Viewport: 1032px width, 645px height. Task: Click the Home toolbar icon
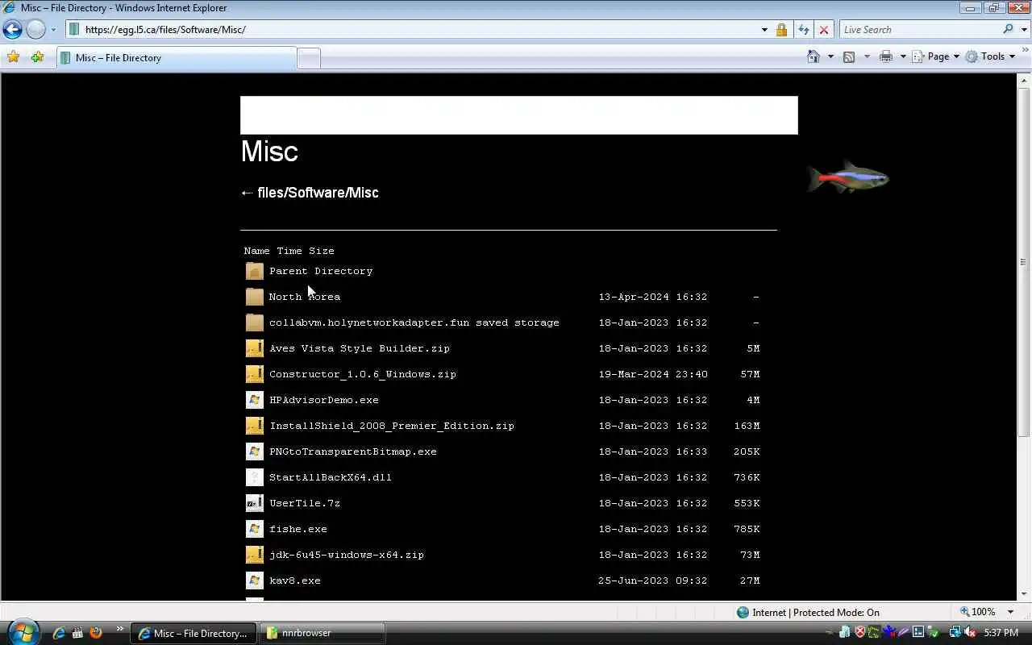pos(814,56)
